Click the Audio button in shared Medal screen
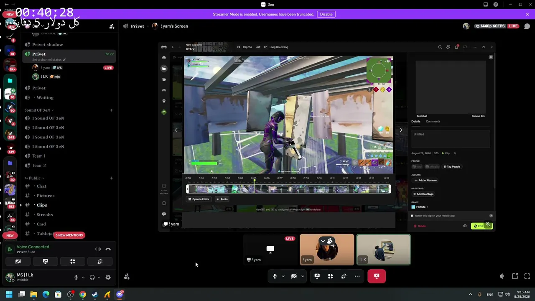This screenshot has height=301, width=535. pyautogui.click(x=222, y=199)
